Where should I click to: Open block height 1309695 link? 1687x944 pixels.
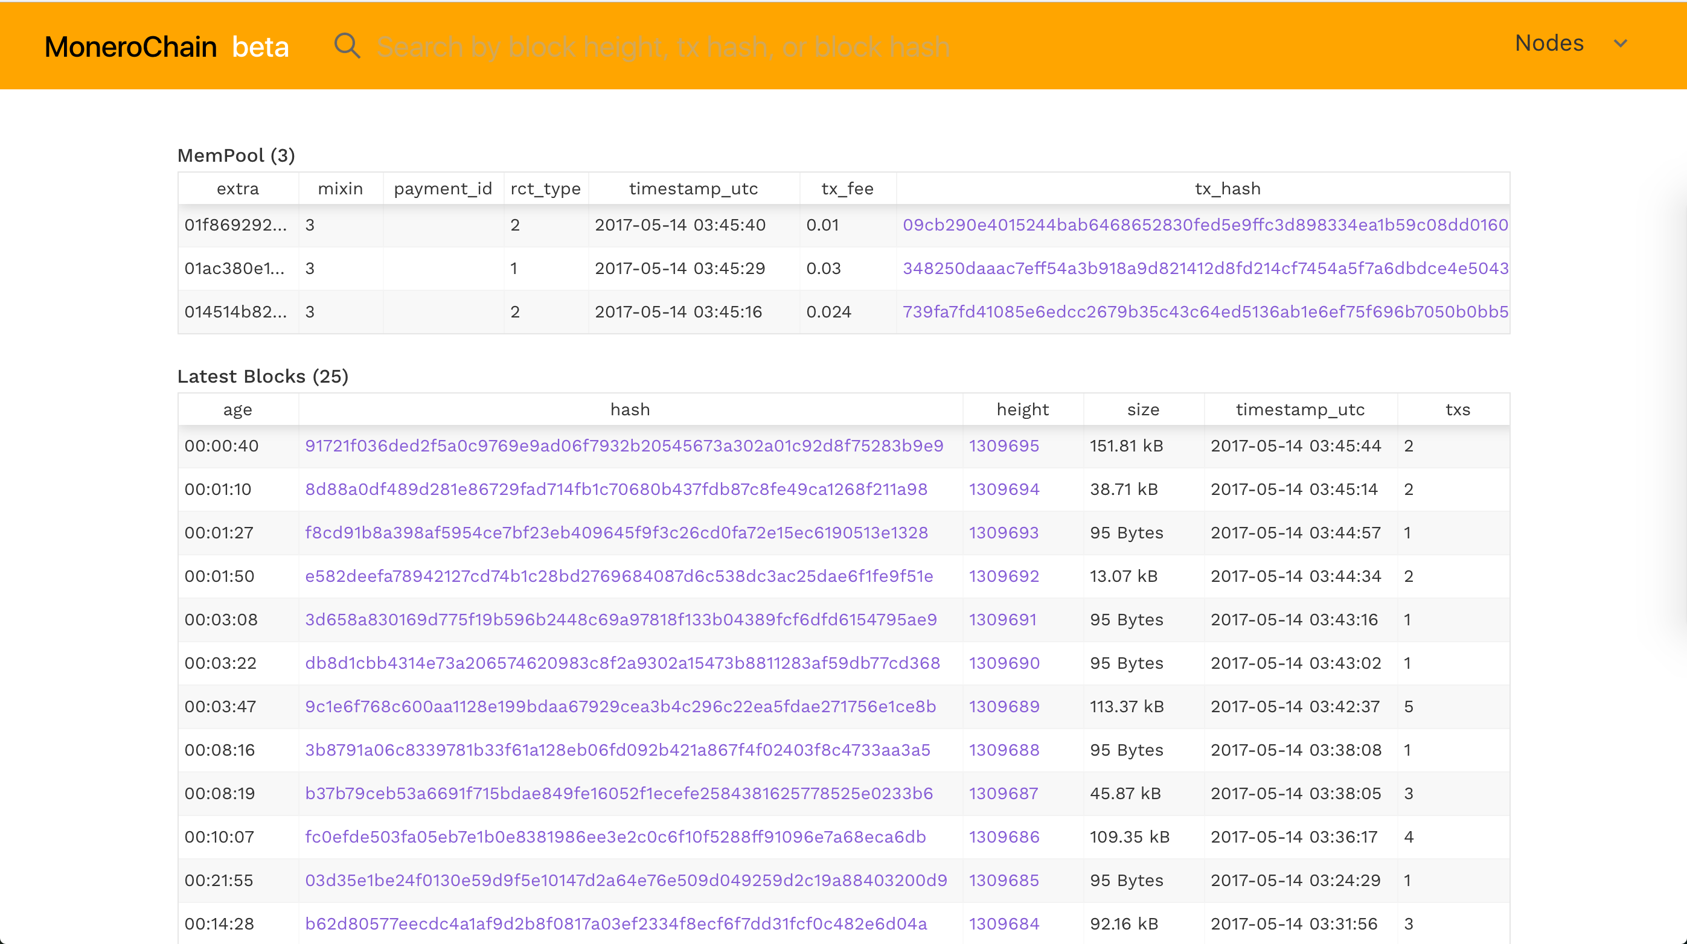(1004, 446)
